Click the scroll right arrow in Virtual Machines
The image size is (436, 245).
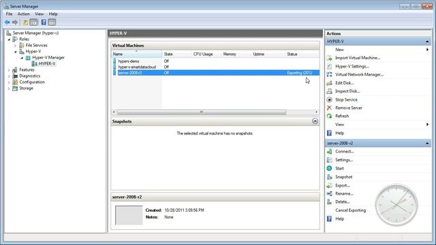(x=316, y=112)
